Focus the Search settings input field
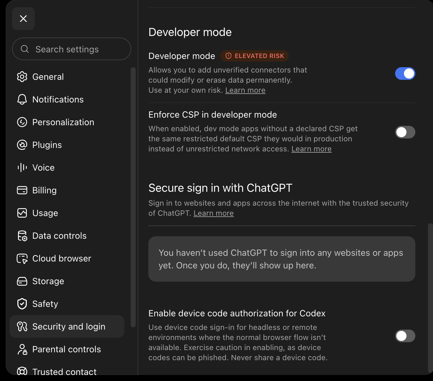This screenshot has height=381, width=433. (72, 49)
